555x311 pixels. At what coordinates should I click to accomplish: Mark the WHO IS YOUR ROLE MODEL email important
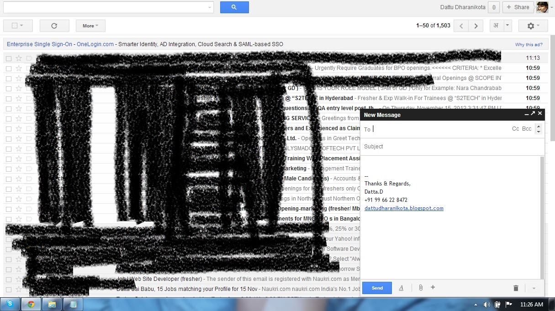click(29, 88)
